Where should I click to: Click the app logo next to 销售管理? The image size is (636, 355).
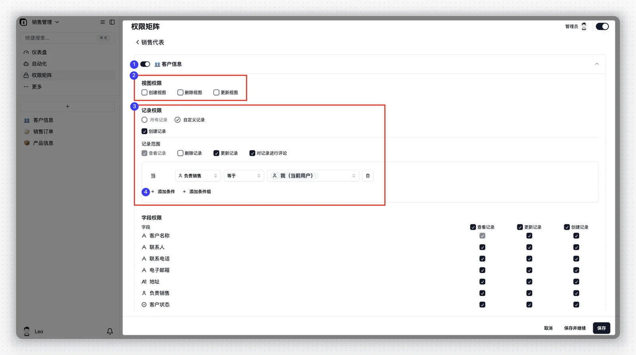point(23,22)
